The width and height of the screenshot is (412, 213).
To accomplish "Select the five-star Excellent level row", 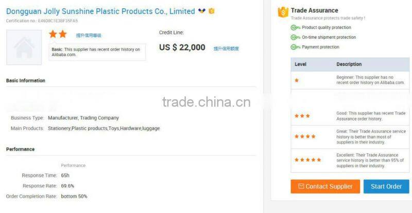I will (x=350, y=160).
